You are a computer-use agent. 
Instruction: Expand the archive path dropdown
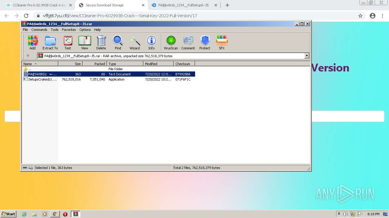click(307, 56)
